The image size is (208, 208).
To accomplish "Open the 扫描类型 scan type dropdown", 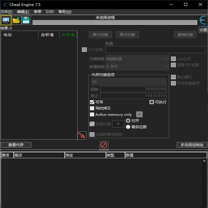I will [137, 59].
